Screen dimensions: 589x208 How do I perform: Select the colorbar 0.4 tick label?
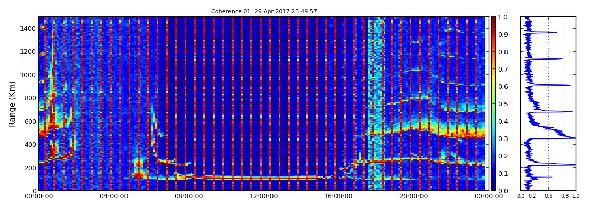click(x=503, y=122)
